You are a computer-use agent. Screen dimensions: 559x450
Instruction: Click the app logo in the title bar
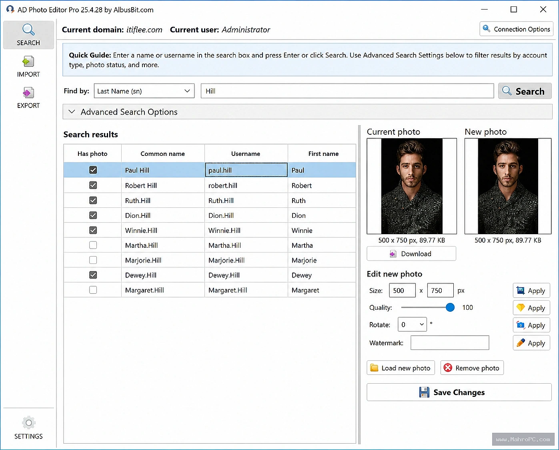[x=10, y=9]
